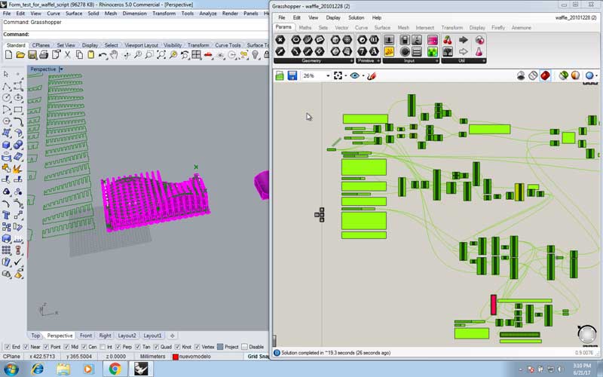Click the Undo arrow icon in Rhino toolbar
The height and width of the screenshot is (377, 603).
[x=103, y=55]
